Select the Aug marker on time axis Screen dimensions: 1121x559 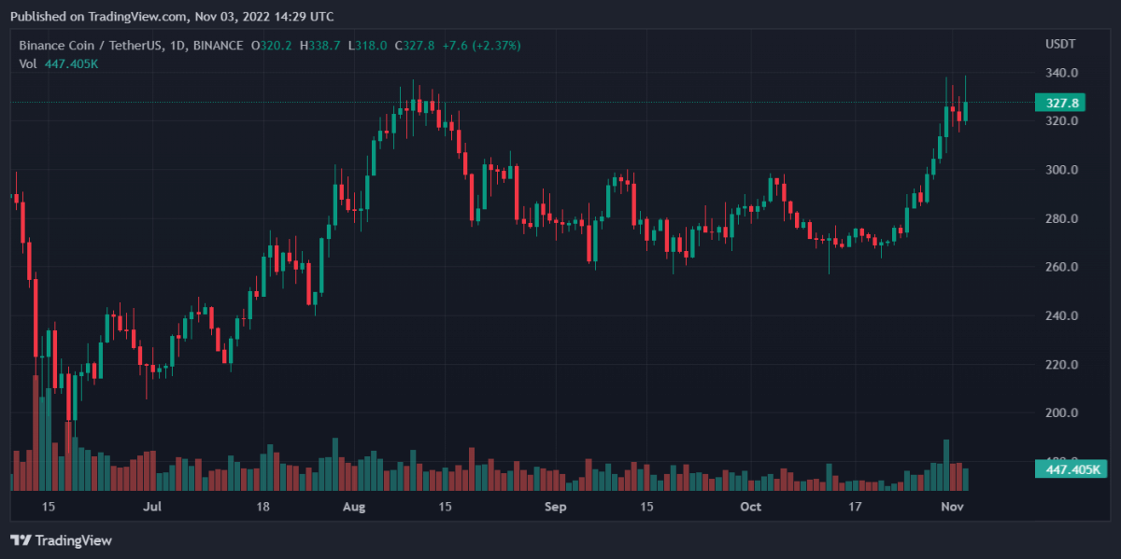pos(354,507)
